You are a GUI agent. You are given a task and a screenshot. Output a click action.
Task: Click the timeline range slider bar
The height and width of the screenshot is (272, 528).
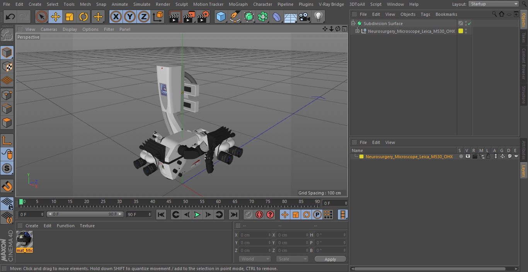tap(85, 214)
